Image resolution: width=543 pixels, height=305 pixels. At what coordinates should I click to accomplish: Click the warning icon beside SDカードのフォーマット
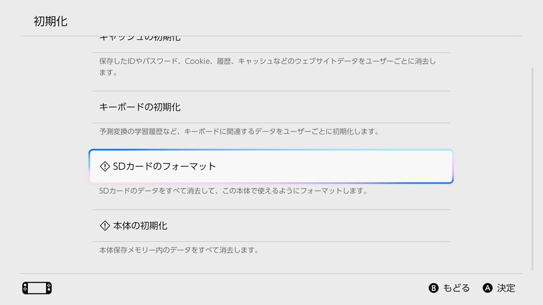[x=105, y=166]
